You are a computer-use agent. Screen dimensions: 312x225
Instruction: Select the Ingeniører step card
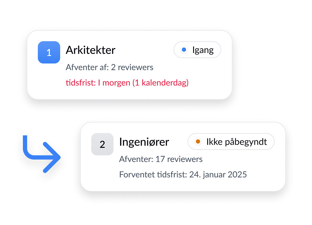click(x=183, y=157)
